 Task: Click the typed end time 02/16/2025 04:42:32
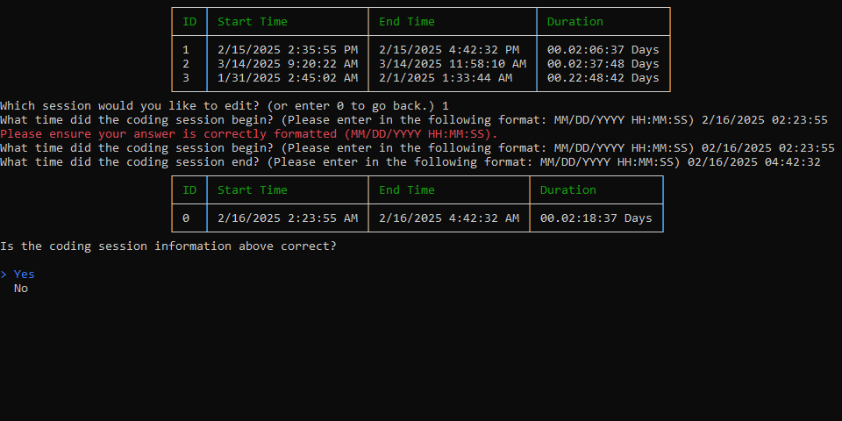click(x=754, y=162)
